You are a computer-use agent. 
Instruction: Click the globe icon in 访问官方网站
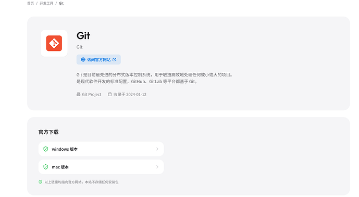click(83, 60)
